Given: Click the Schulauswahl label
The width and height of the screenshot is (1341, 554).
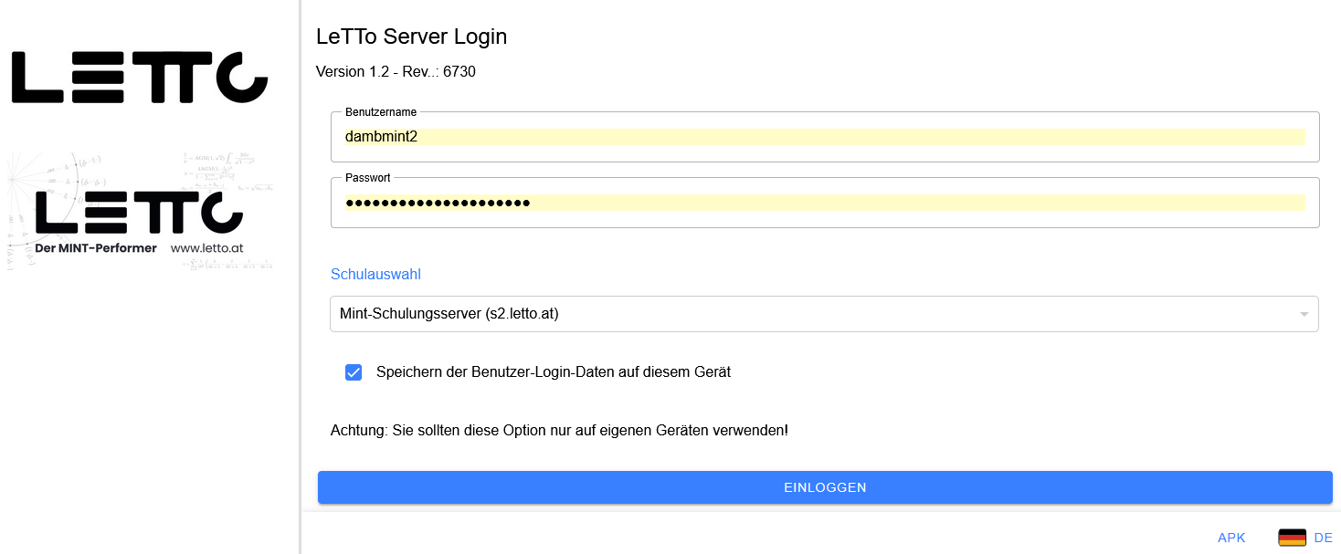Looking at the screenshot, I should coord(375,274).
